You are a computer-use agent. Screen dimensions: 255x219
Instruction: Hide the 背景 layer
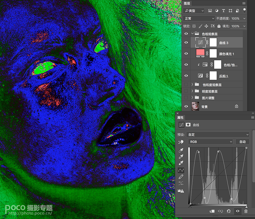(x=186, y=106)
